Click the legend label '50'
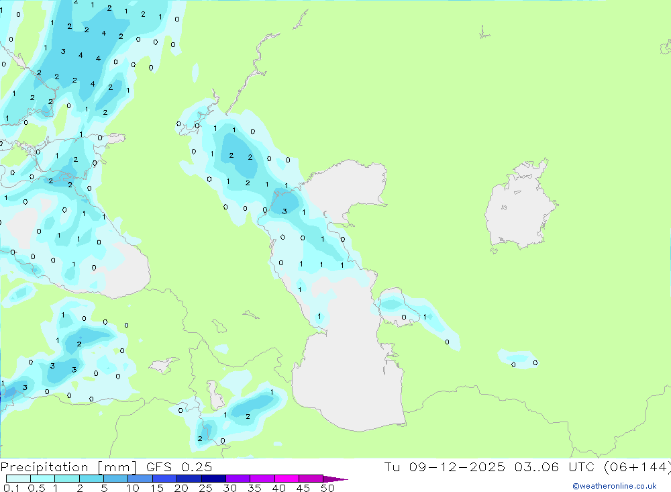 pos(327,488)
